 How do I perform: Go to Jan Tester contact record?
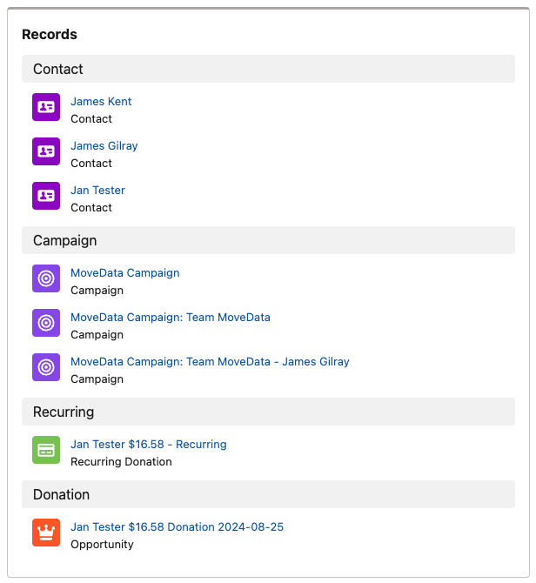click(x=97, y=190)
